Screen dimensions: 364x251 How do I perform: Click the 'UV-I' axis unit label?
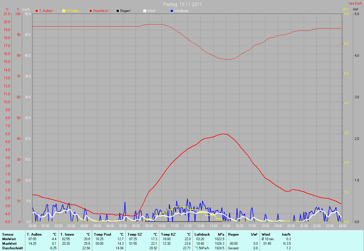coord(345,9)
